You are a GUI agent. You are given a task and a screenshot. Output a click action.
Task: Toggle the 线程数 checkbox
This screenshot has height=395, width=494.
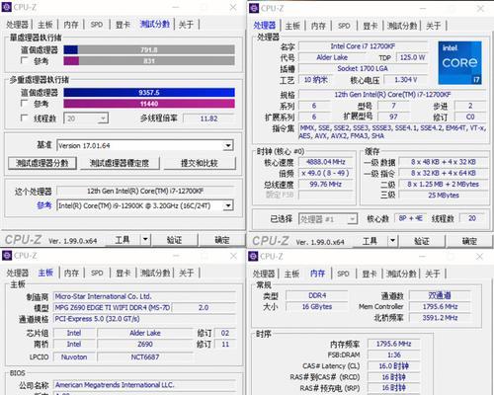(24, 118)
